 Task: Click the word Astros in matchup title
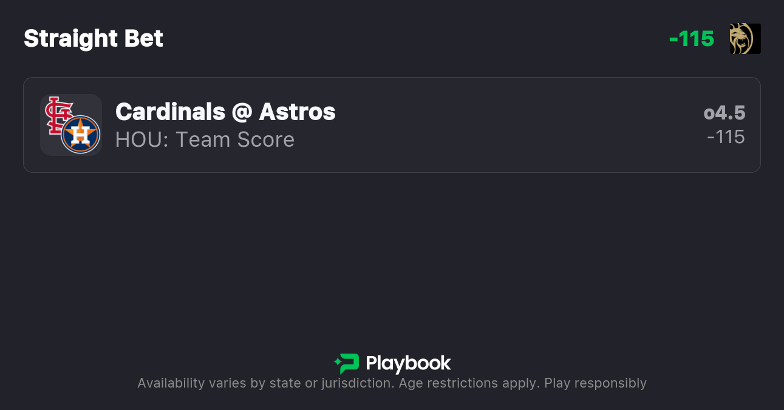point(298,112)
